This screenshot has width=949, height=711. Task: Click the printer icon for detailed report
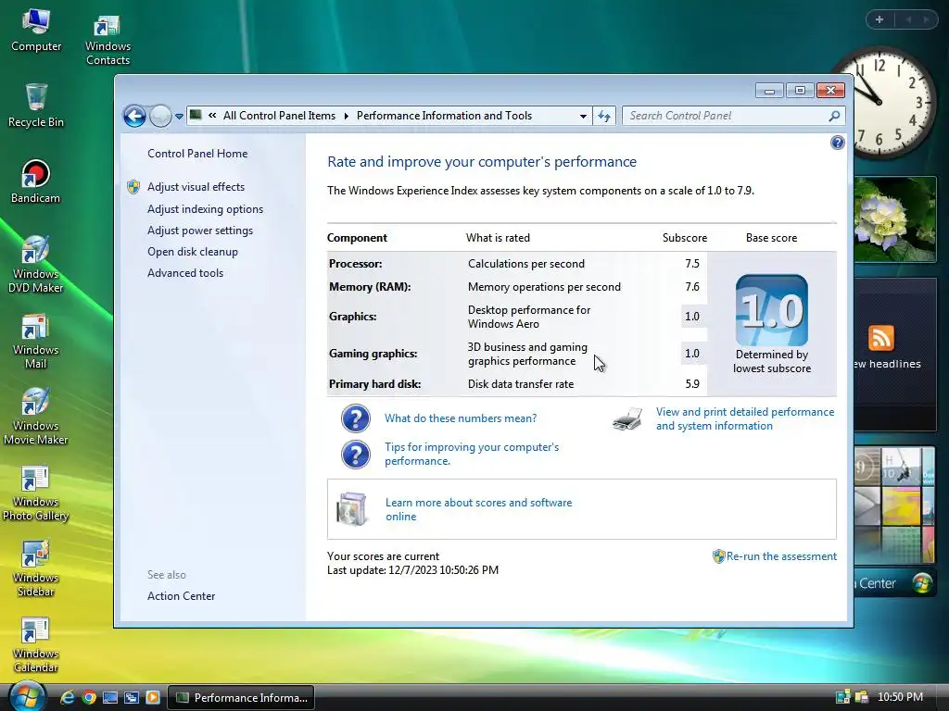[627, 418]
